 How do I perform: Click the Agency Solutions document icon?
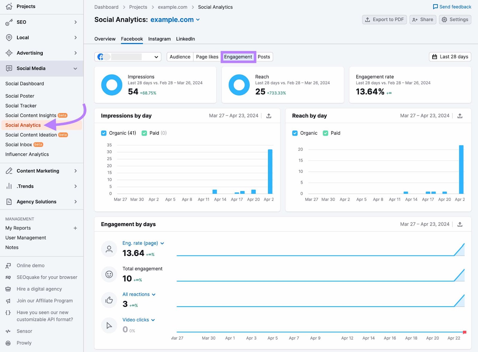point(9,202)
